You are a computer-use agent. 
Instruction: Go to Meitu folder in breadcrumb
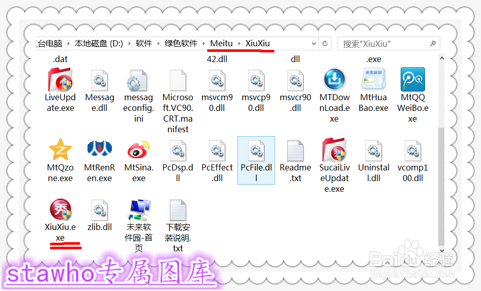point(222,43)
